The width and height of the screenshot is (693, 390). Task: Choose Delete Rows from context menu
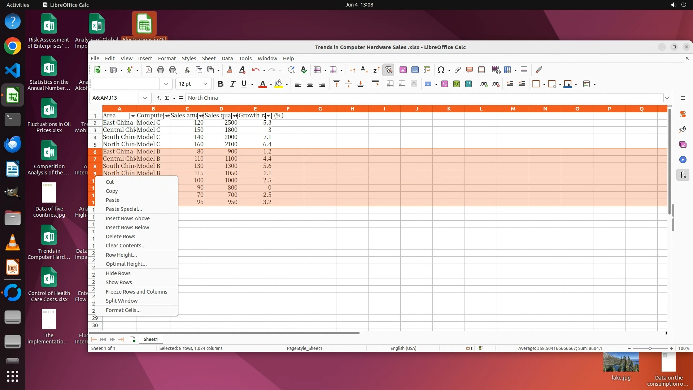pos(120,237)
